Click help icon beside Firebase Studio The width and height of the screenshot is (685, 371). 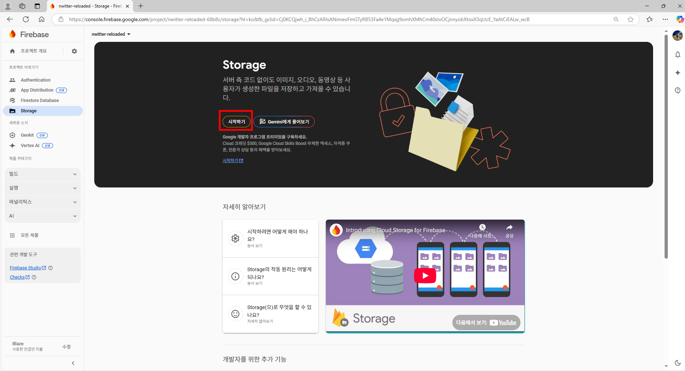[x=51, y=268]
